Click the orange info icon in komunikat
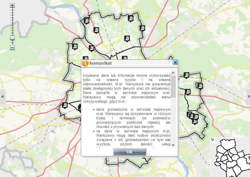The width and height of the screenshot is (250, 177). [85, 63]
